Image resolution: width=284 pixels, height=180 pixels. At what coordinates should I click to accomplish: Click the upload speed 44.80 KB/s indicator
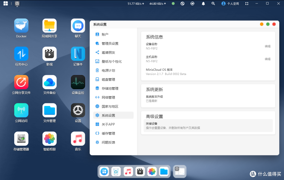[158, 4]
